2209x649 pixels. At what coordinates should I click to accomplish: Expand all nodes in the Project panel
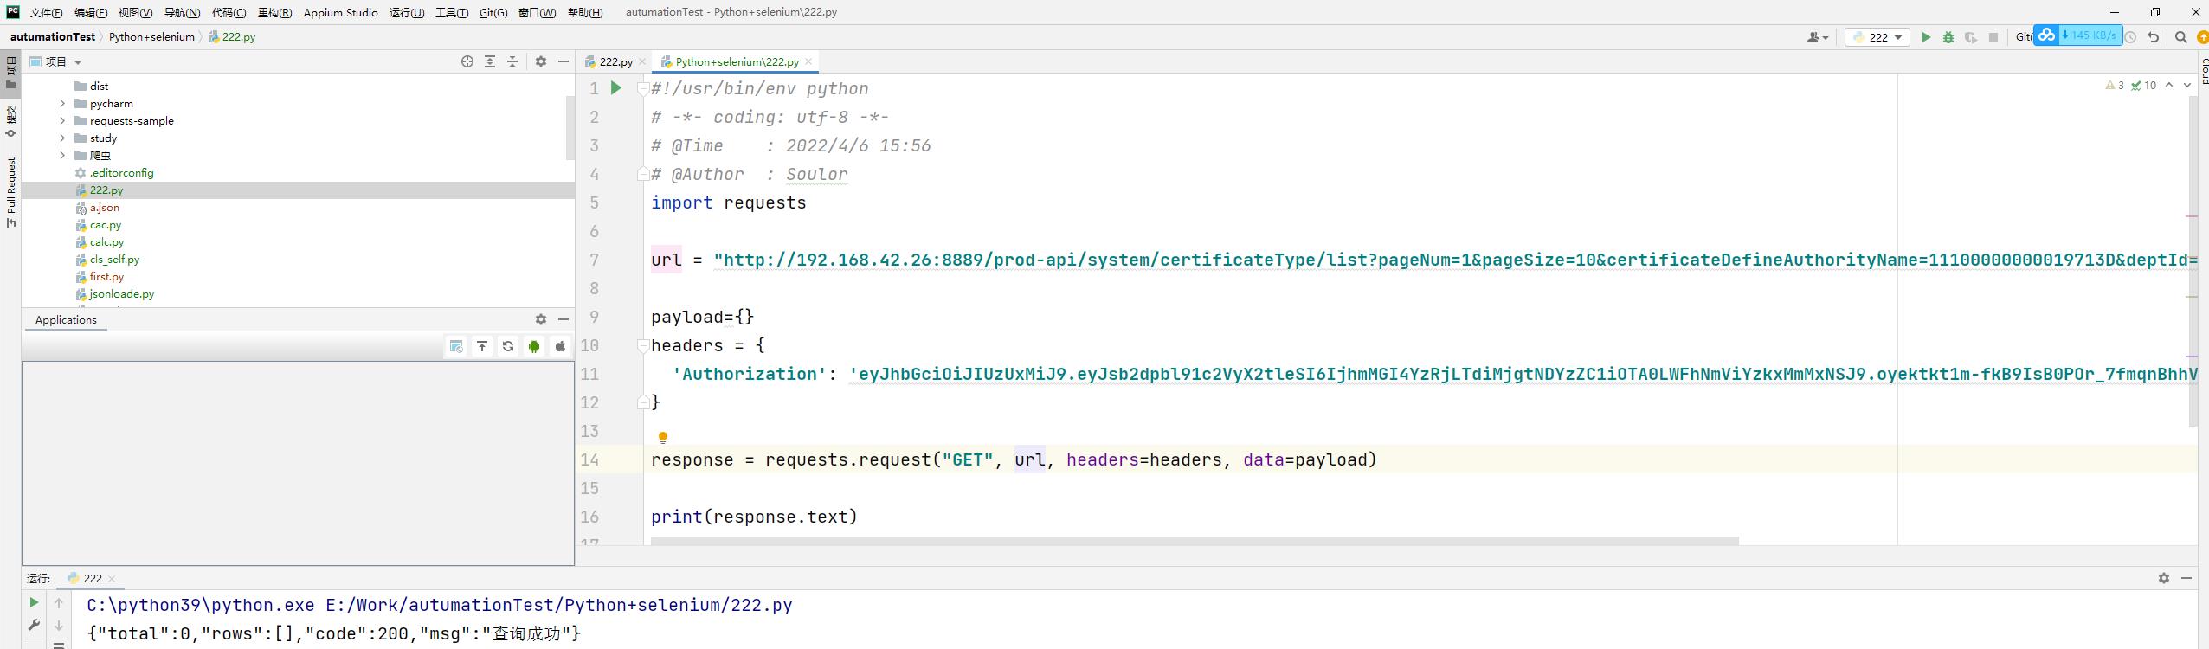tap(490, 61)
